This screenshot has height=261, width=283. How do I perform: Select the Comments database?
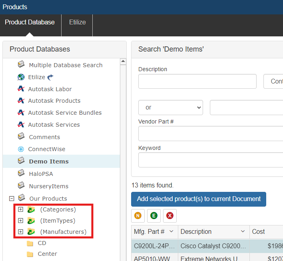click(x=44, y=137)
